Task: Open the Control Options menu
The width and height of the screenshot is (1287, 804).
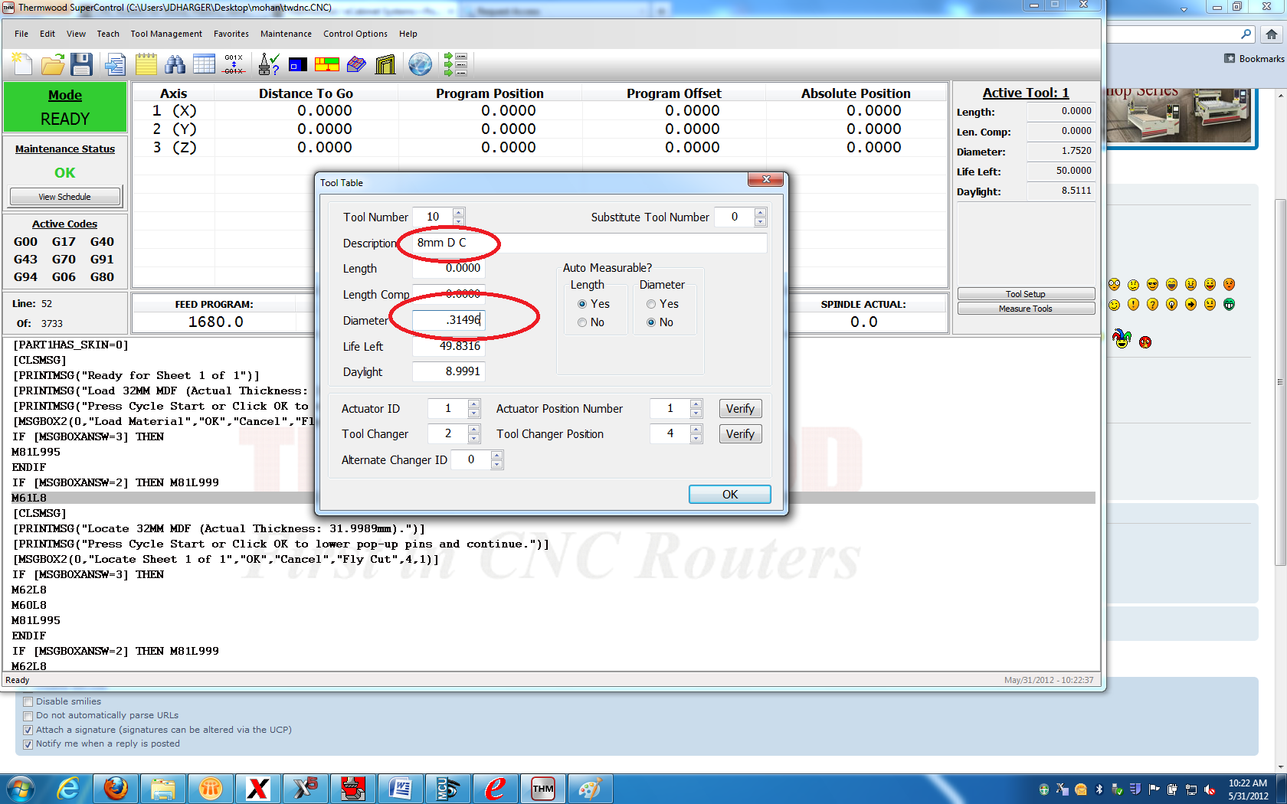Action: pos(355,34)
